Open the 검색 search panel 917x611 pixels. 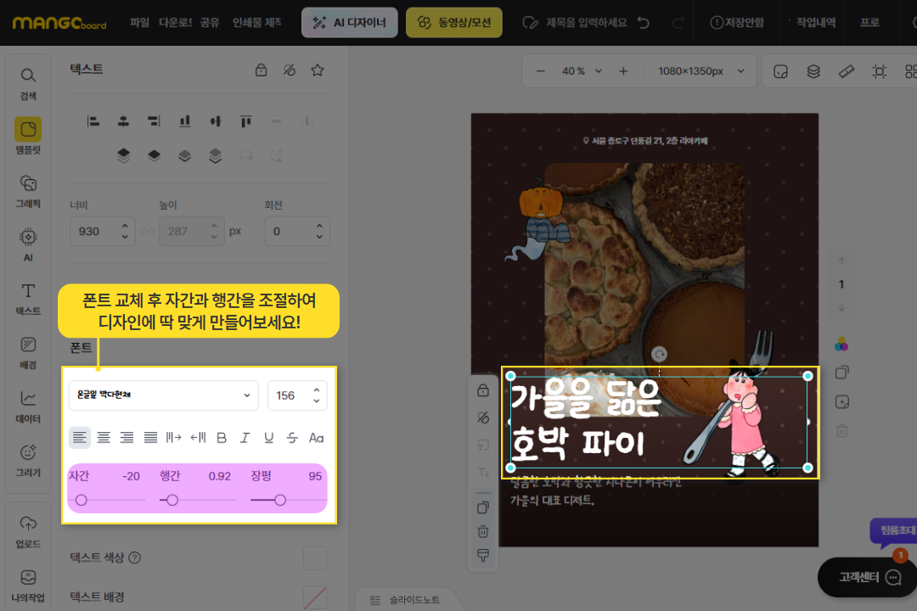[x=28, y=82]
